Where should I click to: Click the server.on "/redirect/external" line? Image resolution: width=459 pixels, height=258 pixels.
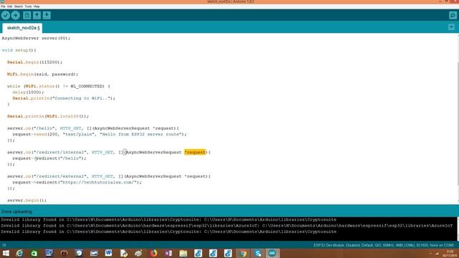(109, 176)
